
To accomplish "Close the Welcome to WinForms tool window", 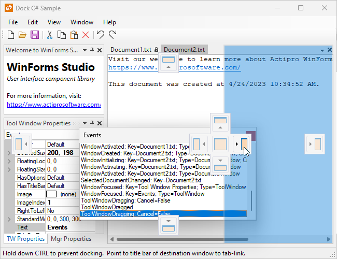I will pyautogui.click(x=100, y=50).
